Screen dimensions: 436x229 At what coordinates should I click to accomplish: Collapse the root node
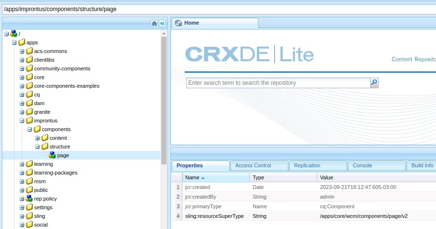point(6,34)
